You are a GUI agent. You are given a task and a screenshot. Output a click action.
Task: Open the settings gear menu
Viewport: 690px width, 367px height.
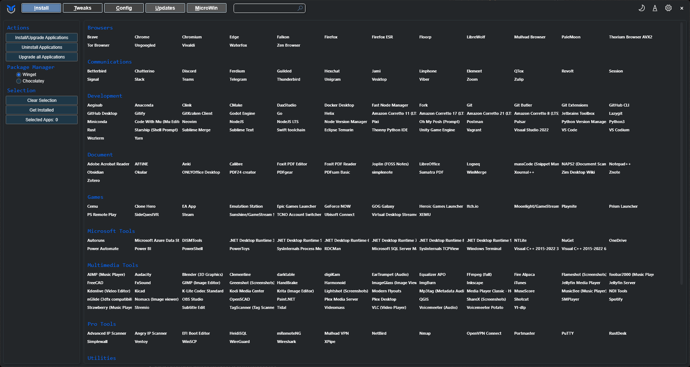(668, 8)
